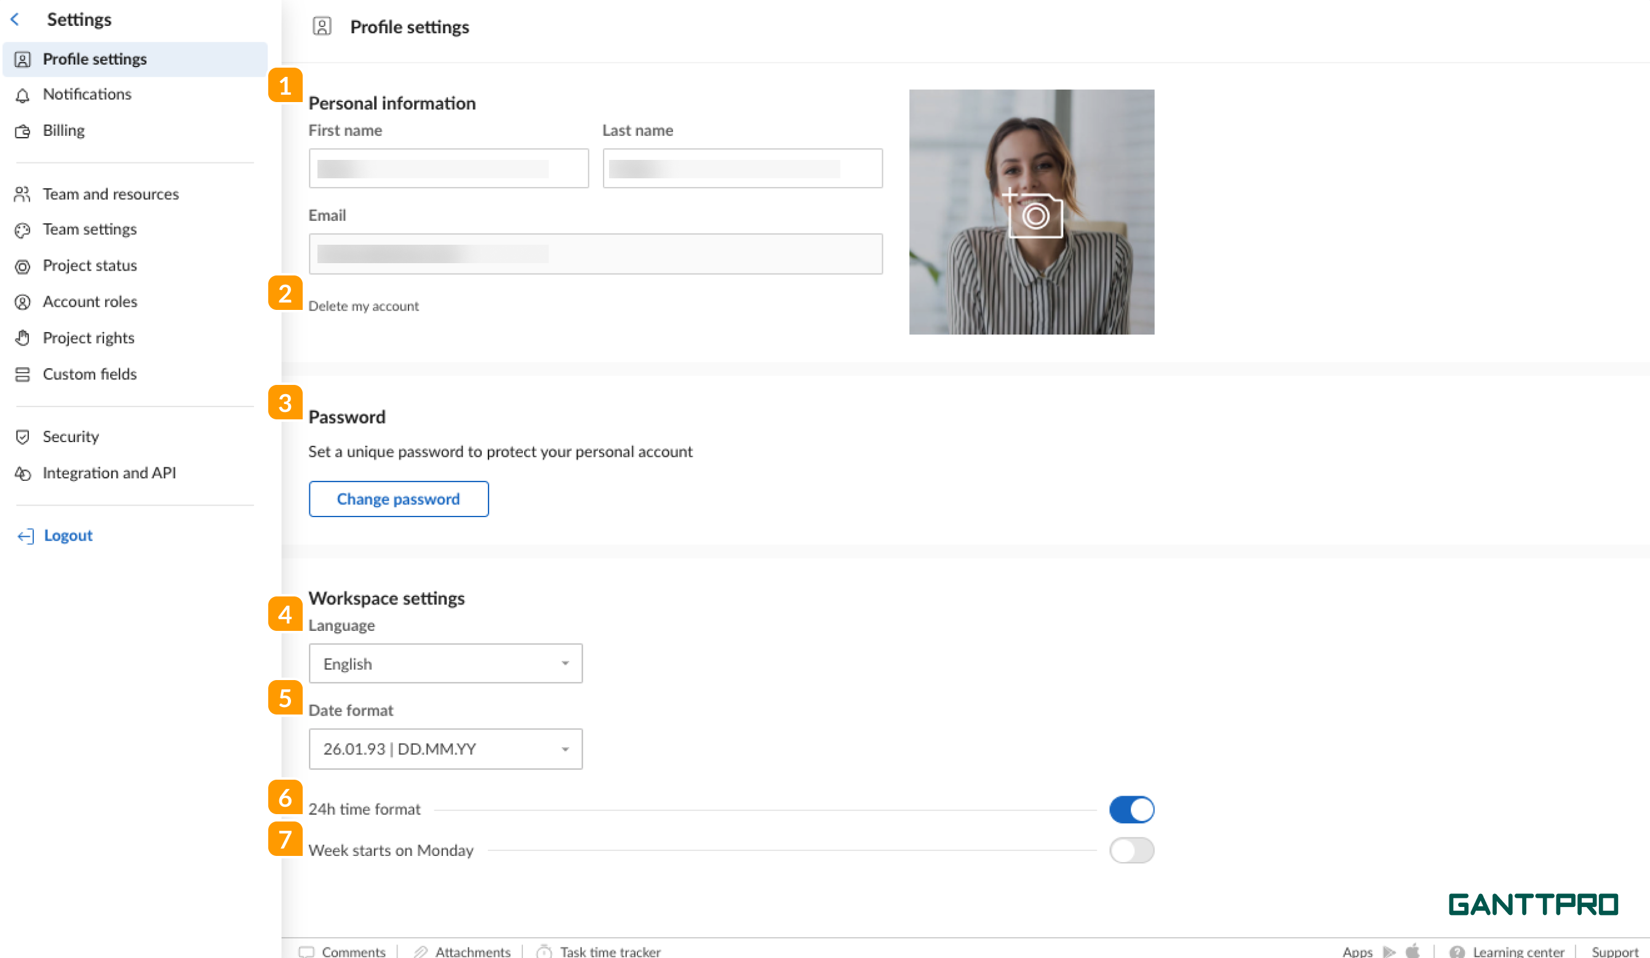Open the Date format dropdown
Screen dimensions: 1650x958
tap(445, 748)
